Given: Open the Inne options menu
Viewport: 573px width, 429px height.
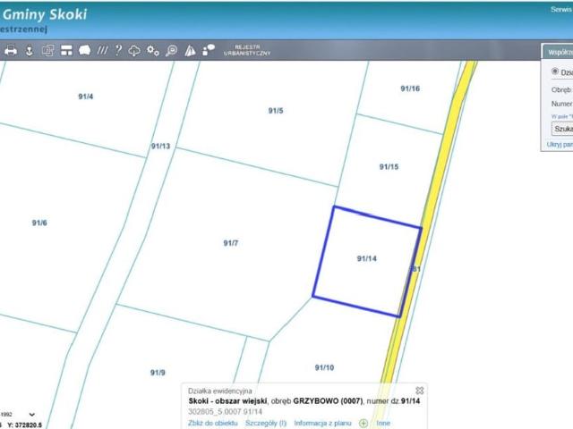Looking at the screenshot, I should click(383, 423).
